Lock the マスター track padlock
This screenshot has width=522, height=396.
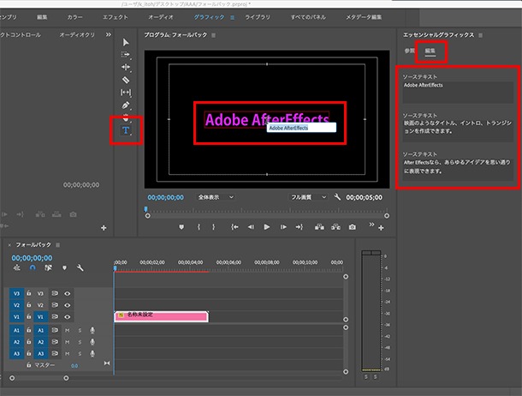coord(29,365)
